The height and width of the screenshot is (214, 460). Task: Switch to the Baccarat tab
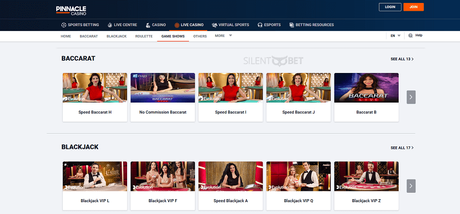(89, 36)
